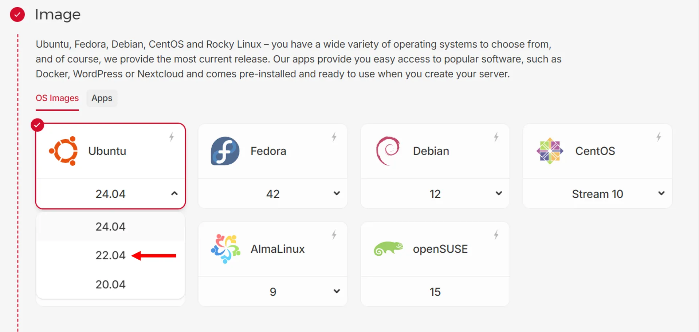The width and height of the screenshot is (699, 332).
Task: Click the Fedora logo icon
Action: click(x=225, y=151)
